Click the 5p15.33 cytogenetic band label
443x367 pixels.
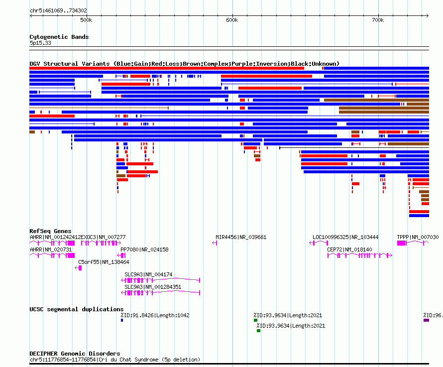pyautogui.click(x=40, y=43)
